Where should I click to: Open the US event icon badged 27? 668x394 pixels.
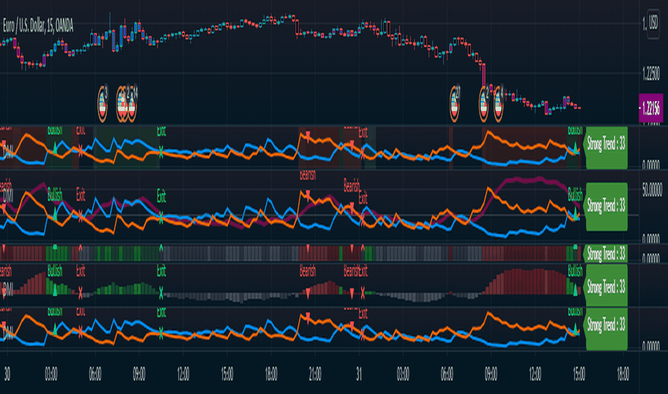[x=454, y=103]
